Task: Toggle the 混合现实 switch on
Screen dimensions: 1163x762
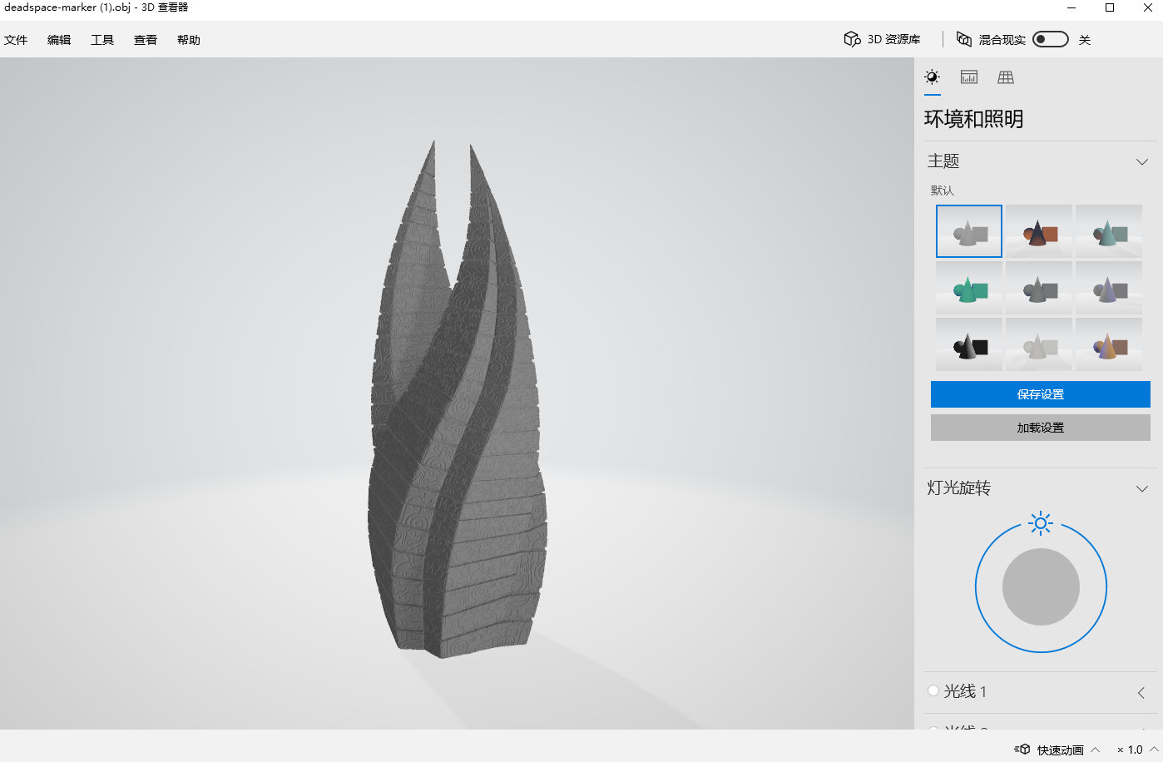Action: tap(1050, 39)
